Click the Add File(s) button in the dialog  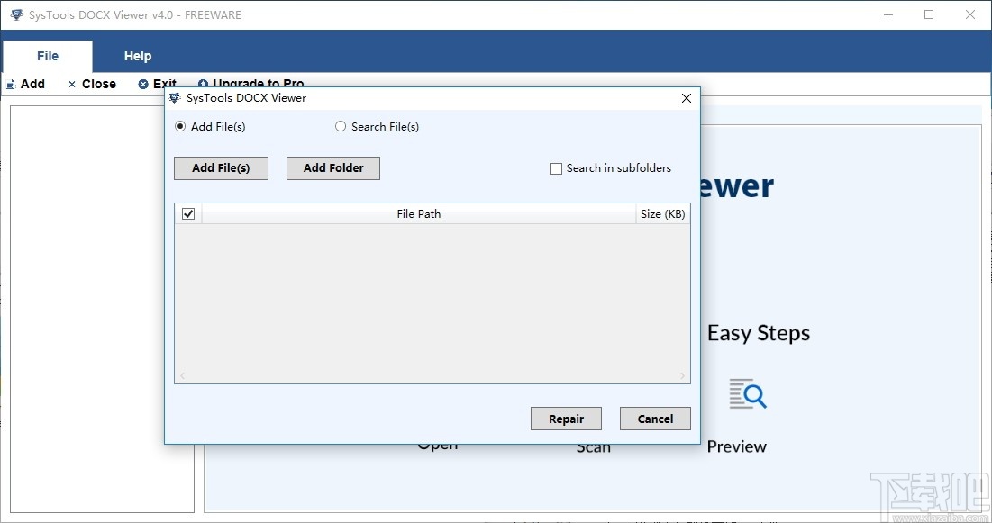coord(221,167)
